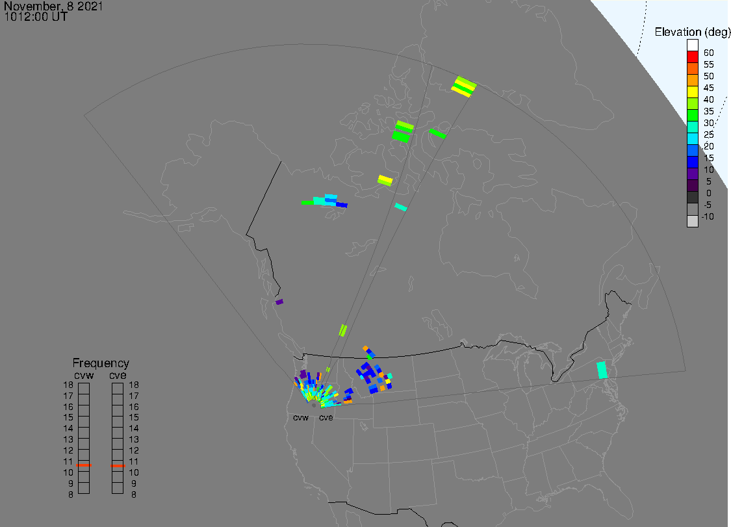Click the northernmost yellow-green data patch
The height and width of the screenshot is (527, 731).
(464, 86)
